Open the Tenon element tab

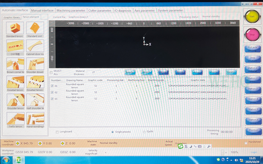(x=31, y=17)
